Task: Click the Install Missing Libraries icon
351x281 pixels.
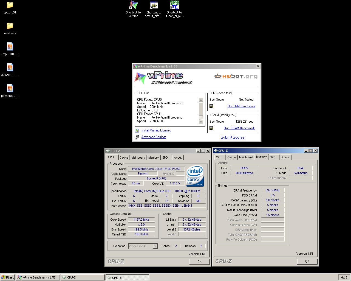Action: coord(137,131)
